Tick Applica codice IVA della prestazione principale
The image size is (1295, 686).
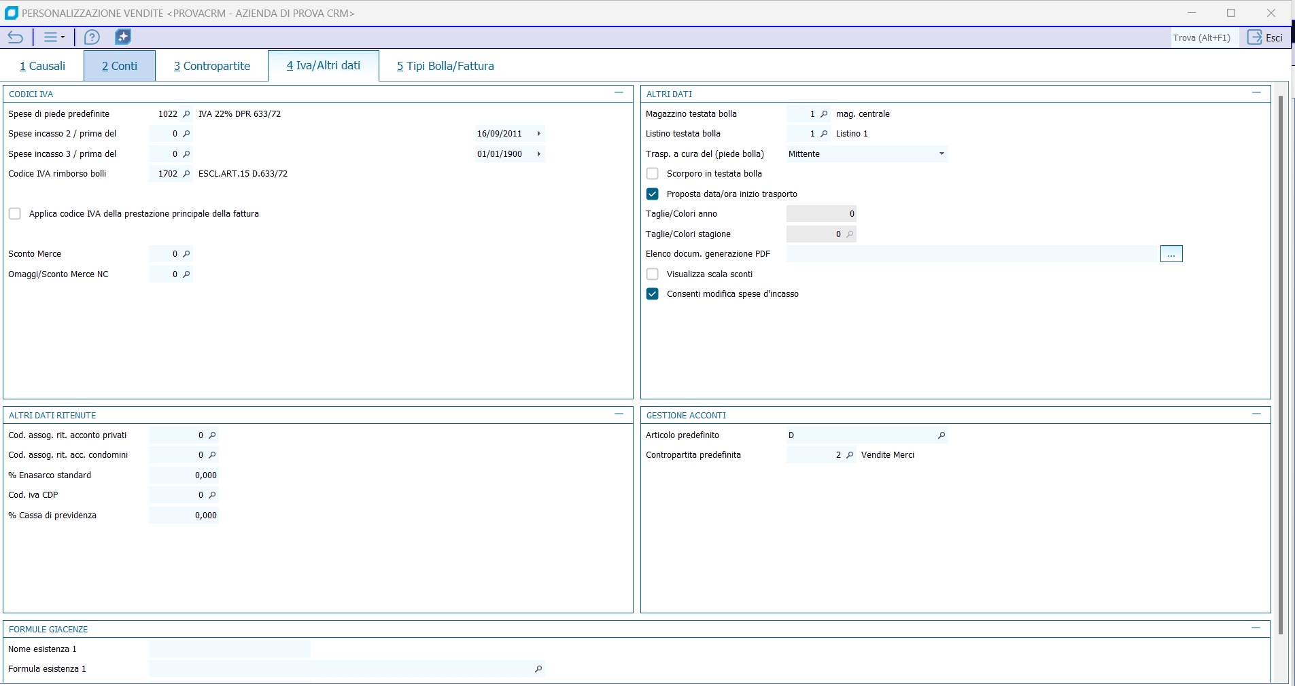tap(15, 214)
